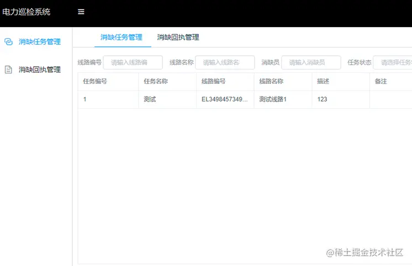
Task: Focus the 线路编号 input field
Action: (x=133, y=62)
